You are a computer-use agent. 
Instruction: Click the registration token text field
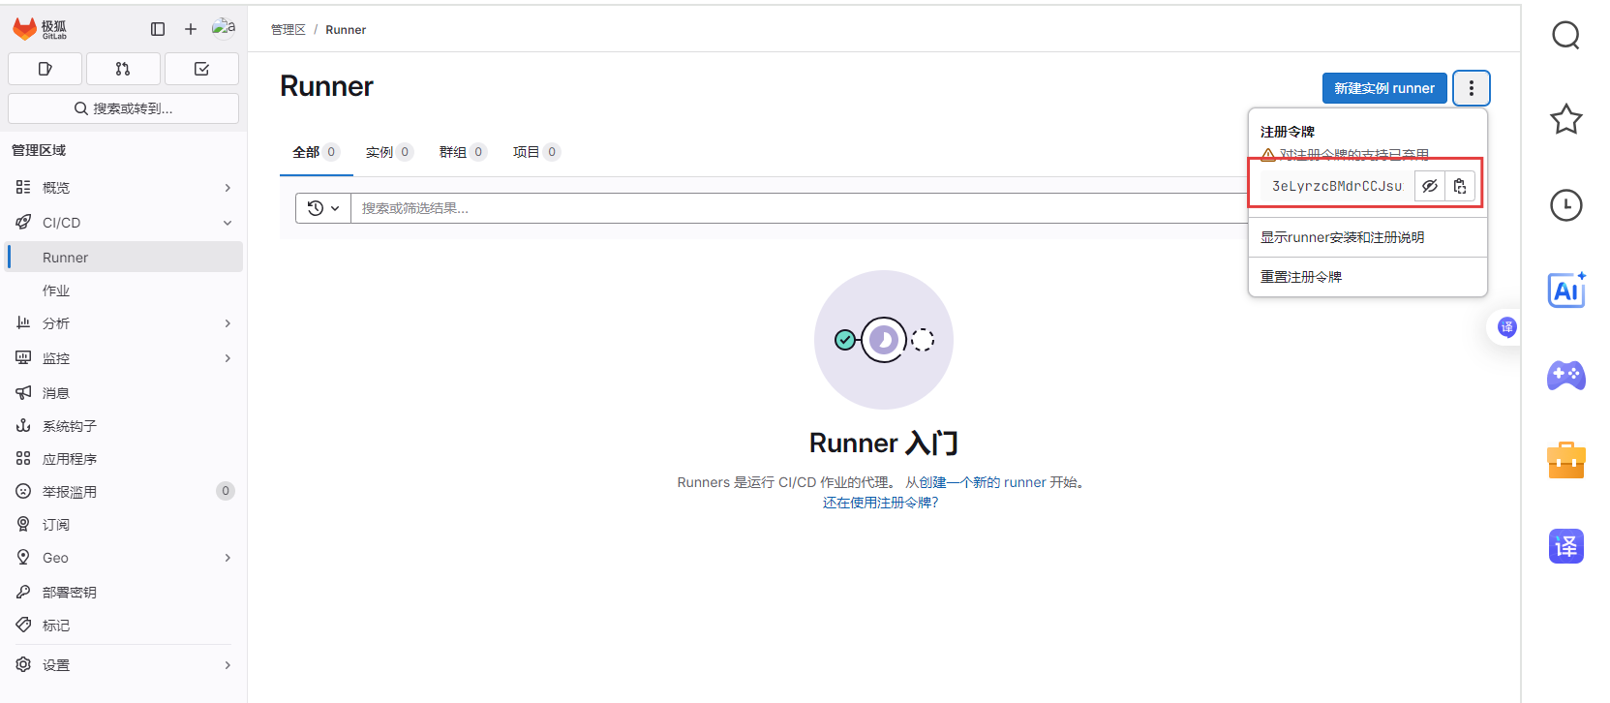pyautogui.click(x=1337, y=186)
